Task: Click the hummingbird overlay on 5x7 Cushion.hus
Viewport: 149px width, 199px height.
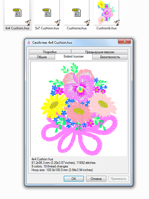Action: (57, 22)
